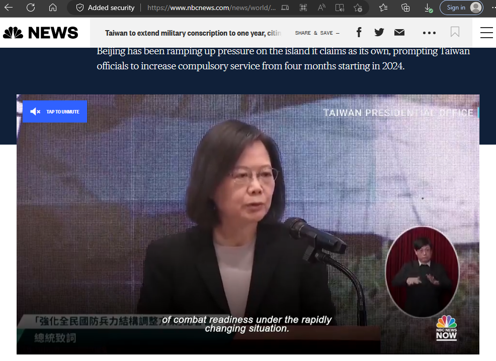Viewport: 496px width, 361px height.
Task: Share the article on Twitter
Action: (x=379, y=32)
